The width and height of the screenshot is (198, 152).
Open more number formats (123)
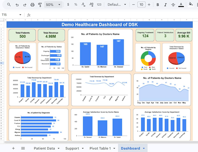[99, 5]
